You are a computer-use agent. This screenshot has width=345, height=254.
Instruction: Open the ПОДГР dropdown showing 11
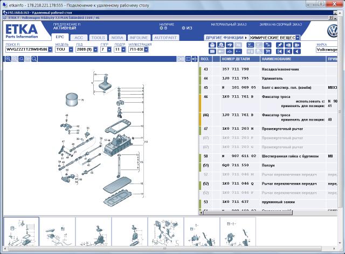tap(123, 50)
